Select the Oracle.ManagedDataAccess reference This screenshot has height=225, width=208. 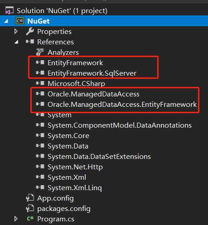coord(93,94)
